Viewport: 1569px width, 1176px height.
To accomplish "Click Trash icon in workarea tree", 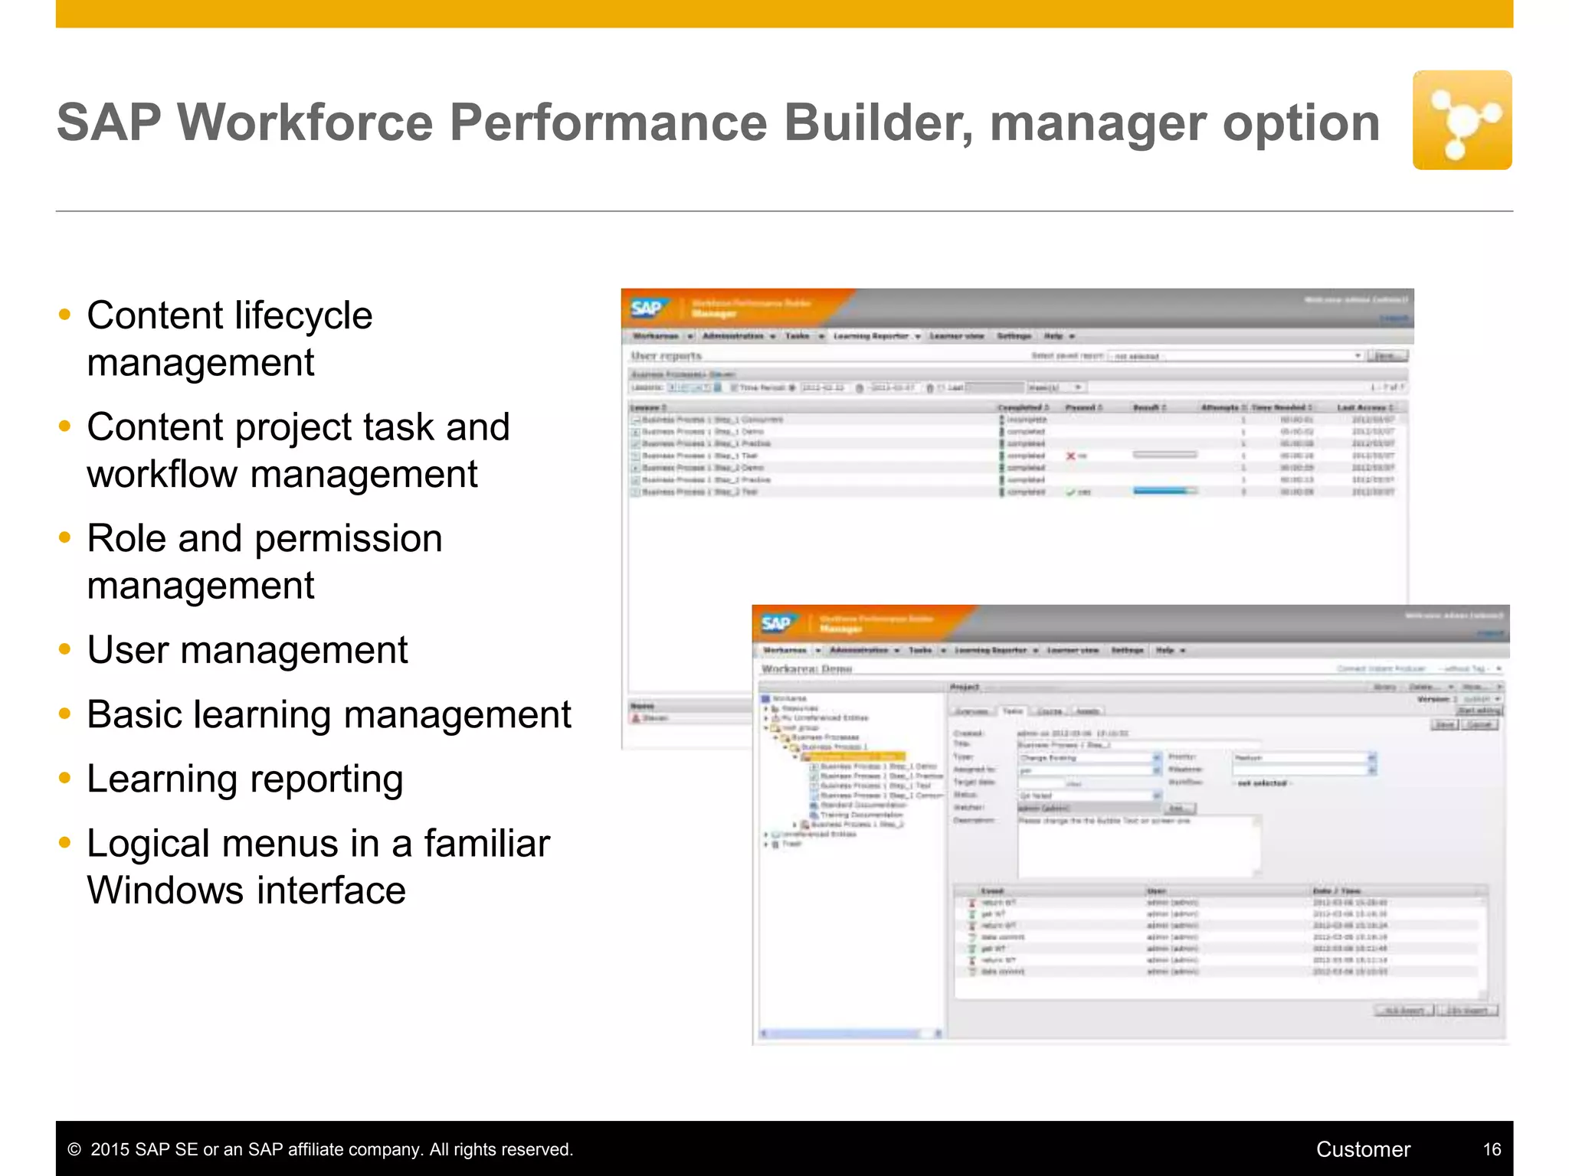I will [775, 844].
